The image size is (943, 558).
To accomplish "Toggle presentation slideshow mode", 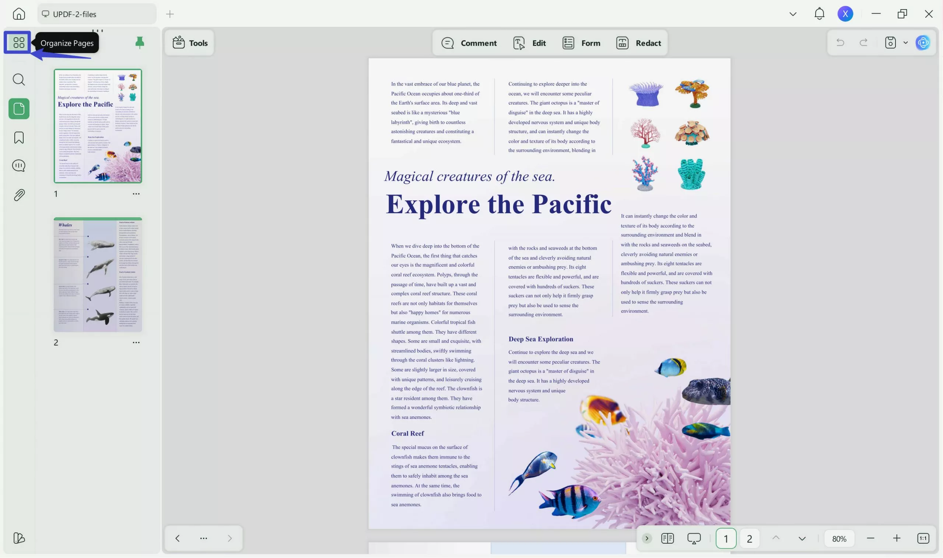I will (x=694, y=538).
